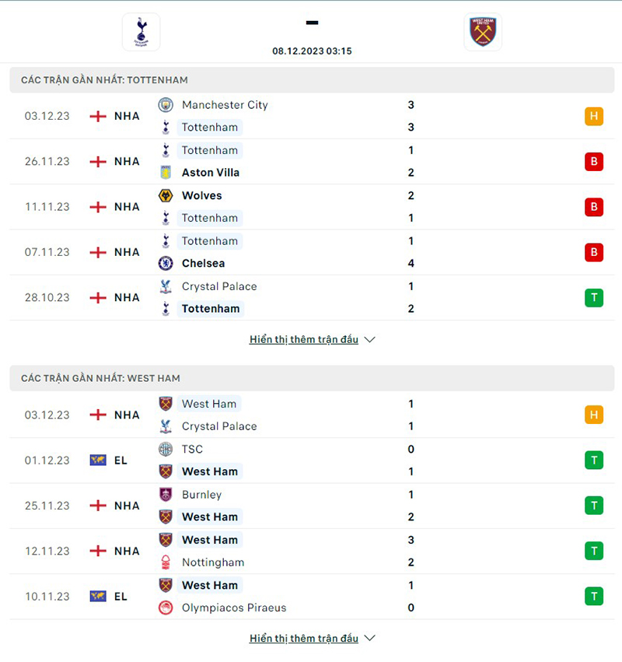Click the Aston Villa crest

[166, 172]
